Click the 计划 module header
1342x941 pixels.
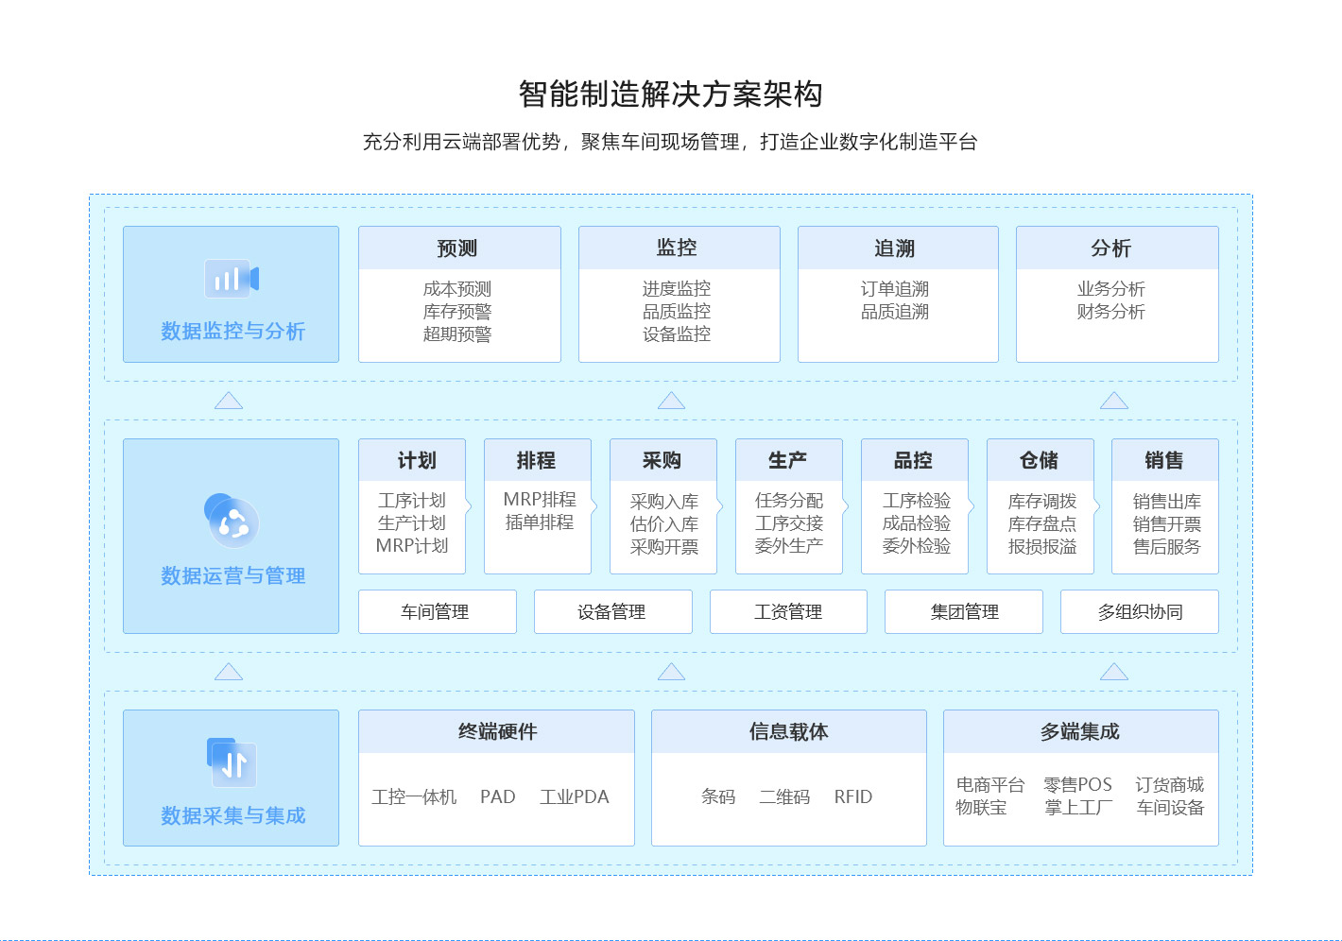(x=412, y=460)
